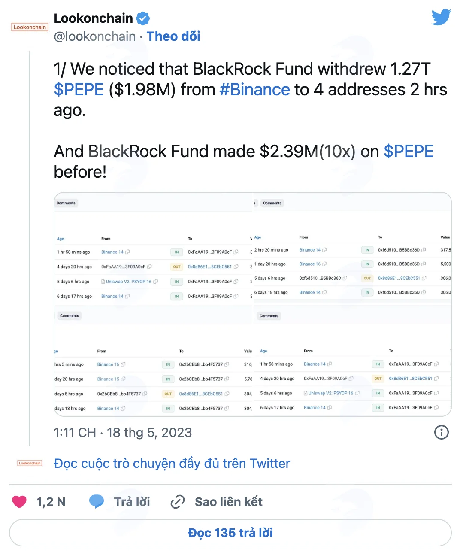Viewport: 460px width, 558px height.
Task: Open the tweet info circle icon
Action: pyautogui.click(x=442, y=432)
